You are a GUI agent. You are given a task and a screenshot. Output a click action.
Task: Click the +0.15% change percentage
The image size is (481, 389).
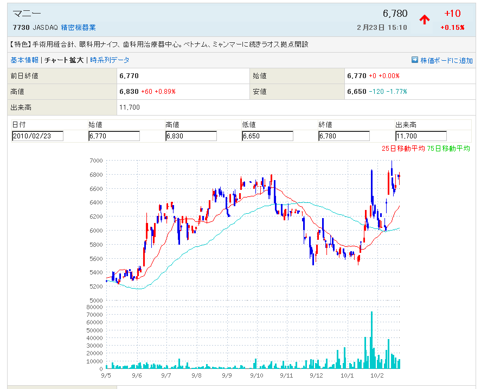click(x=452, y=28)
